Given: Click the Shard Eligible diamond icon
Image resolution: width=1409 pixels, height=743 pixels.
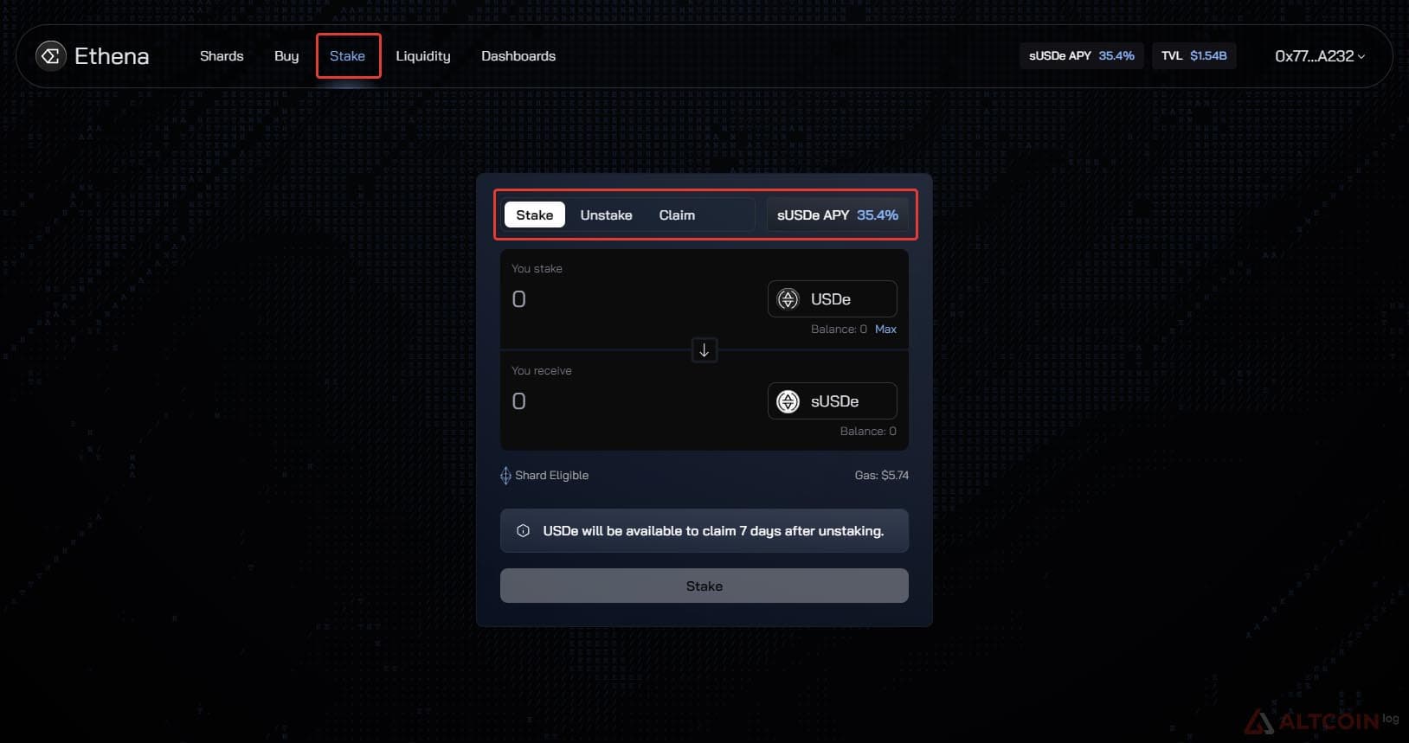Looking at the screenshot, I should click(505, 476).
